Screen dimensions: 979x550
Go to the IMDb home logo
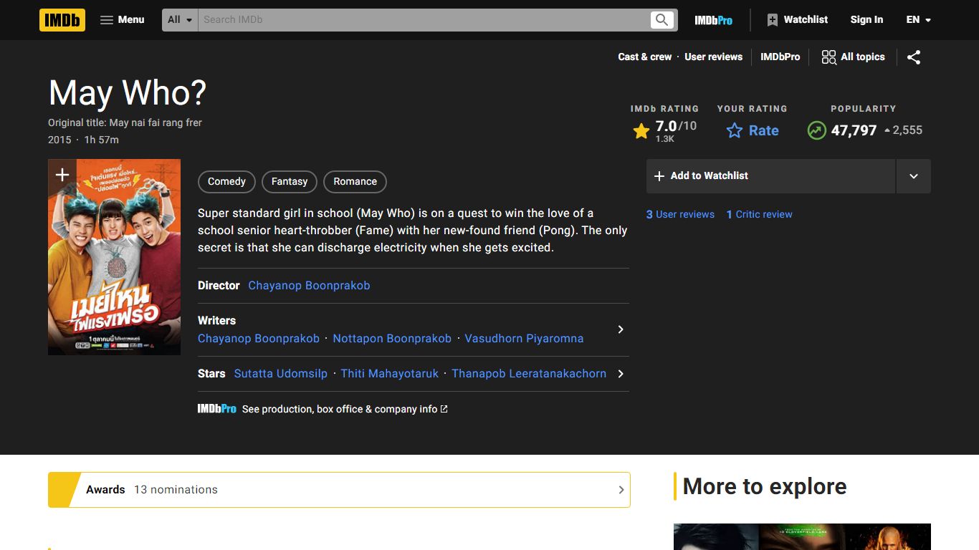62,20
